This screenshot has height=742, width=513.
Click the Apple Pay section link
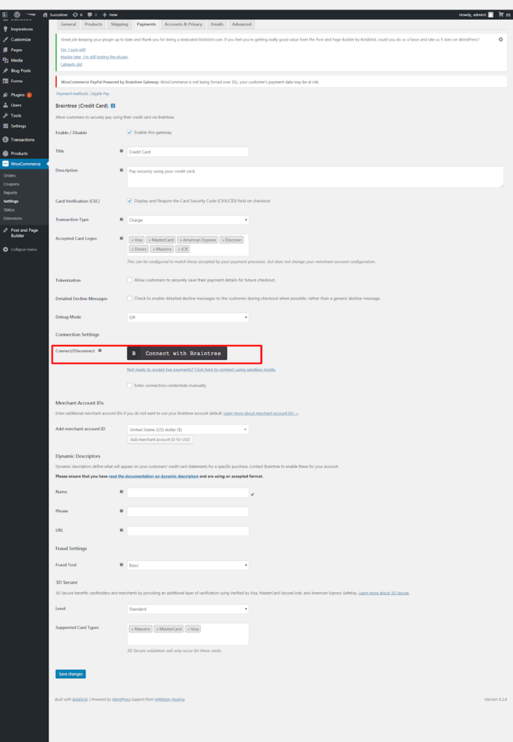[x=100, y=93]
